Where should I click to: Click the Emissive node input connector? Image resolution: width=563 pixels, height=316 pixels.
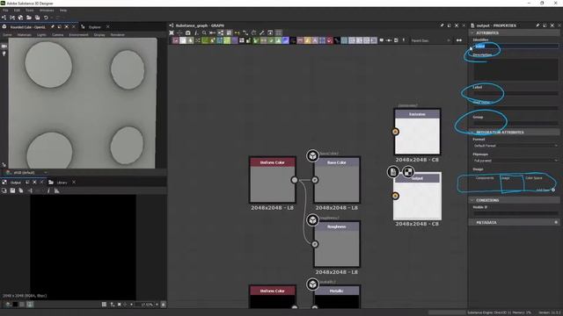click(x=395, y=132)
